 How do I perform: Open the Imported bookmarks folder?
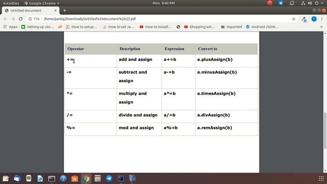(x=231, y=27)
